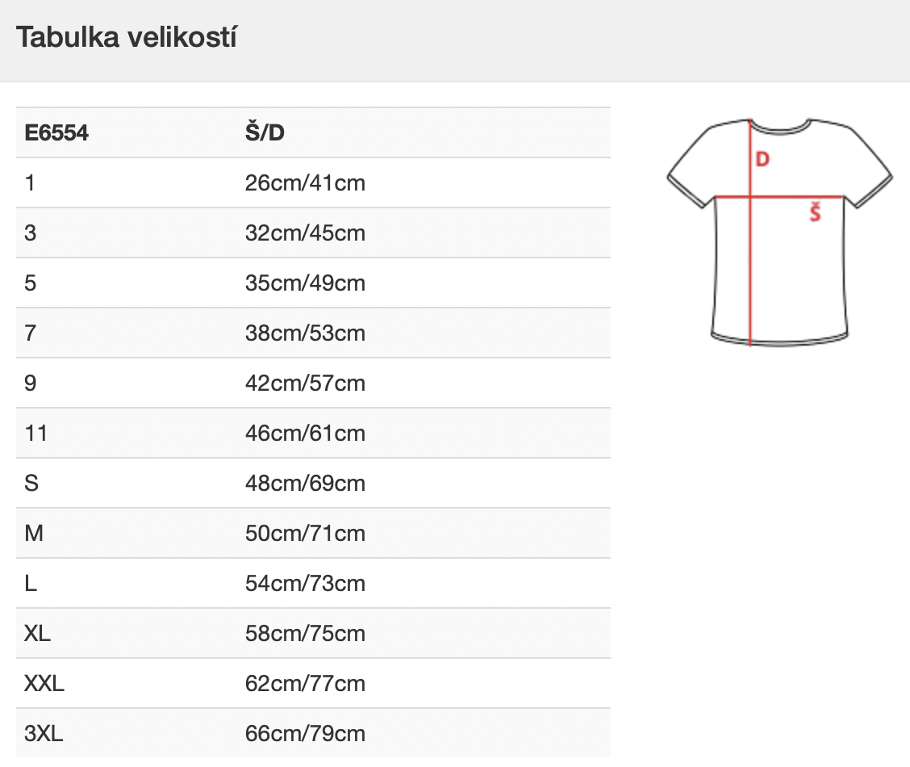Select the XXL size label

coord(44,683)
